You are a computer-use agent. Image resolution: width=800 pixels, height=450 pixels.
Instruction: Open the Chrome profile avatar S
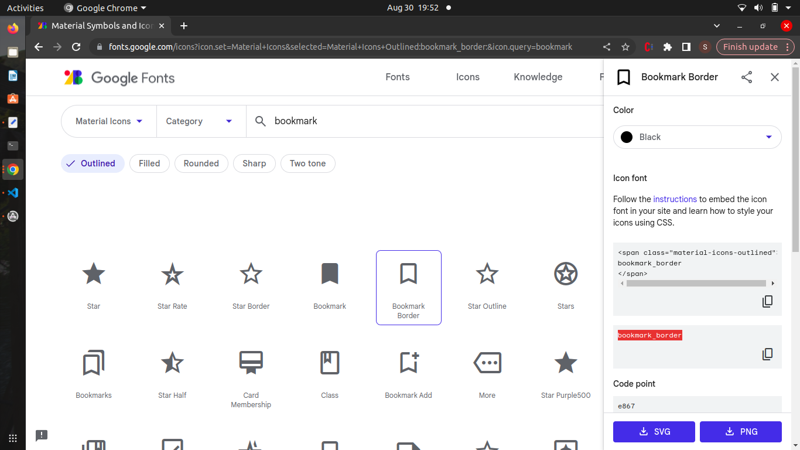705,47
